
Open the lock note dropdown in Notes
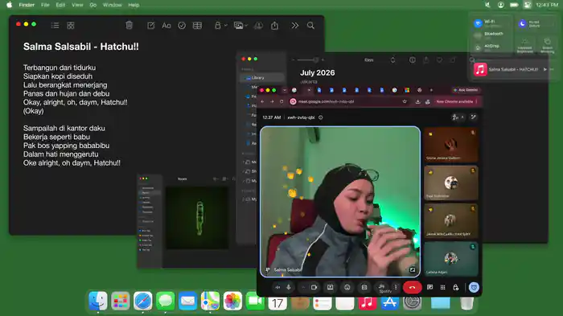pyautogui.click(x=220, y=26)
